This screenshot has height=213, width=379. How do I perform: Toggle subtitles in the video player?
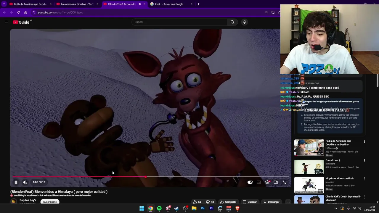pos(259,182)
